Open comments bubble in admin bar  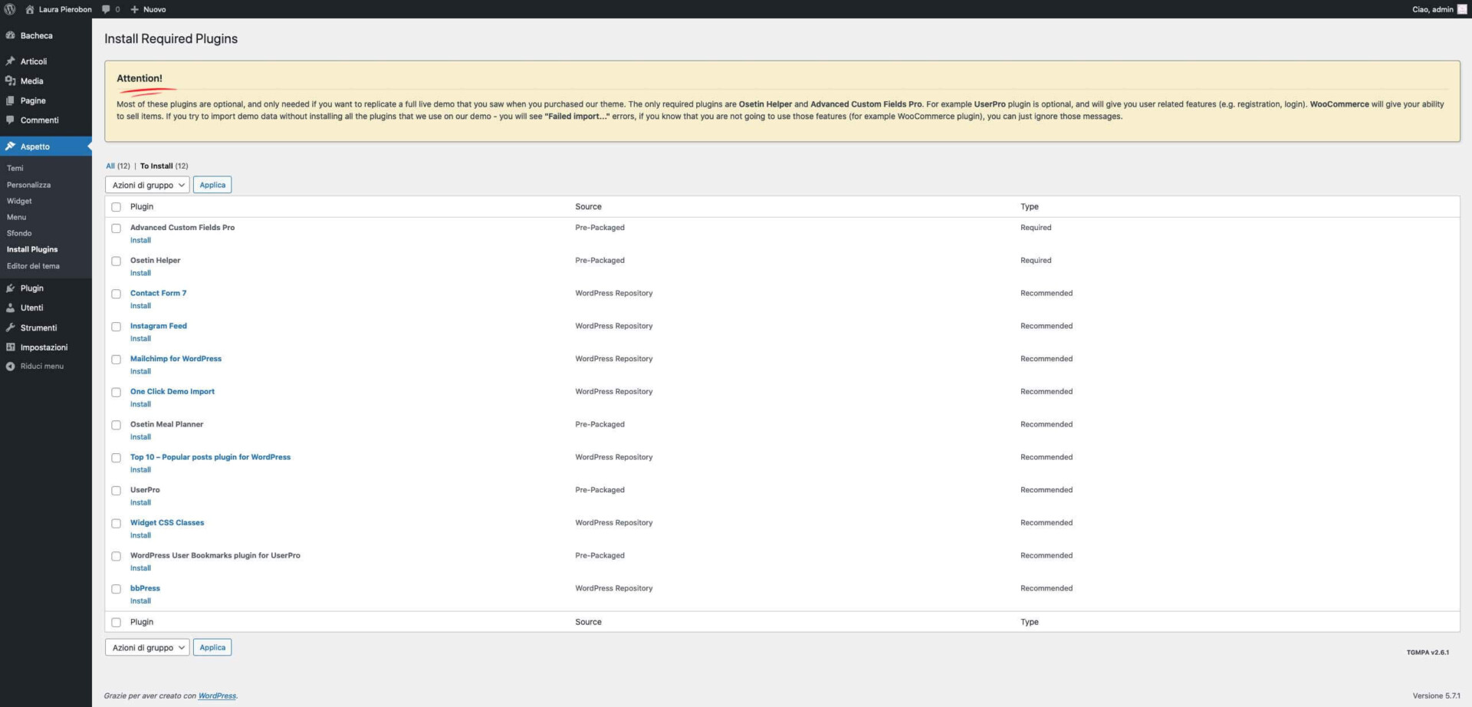click(x=106, y=9)
